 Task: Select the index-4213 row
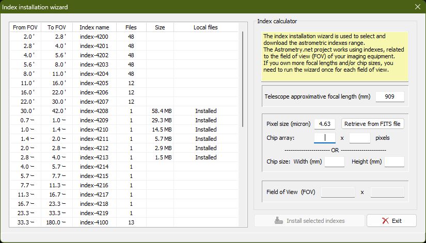[94, 157]
